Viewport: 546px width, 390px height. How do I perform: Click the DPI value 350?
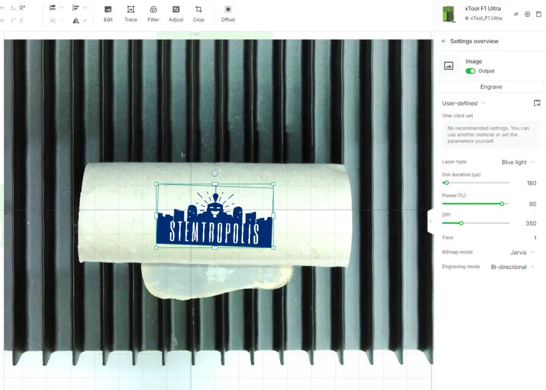(531, 223)
